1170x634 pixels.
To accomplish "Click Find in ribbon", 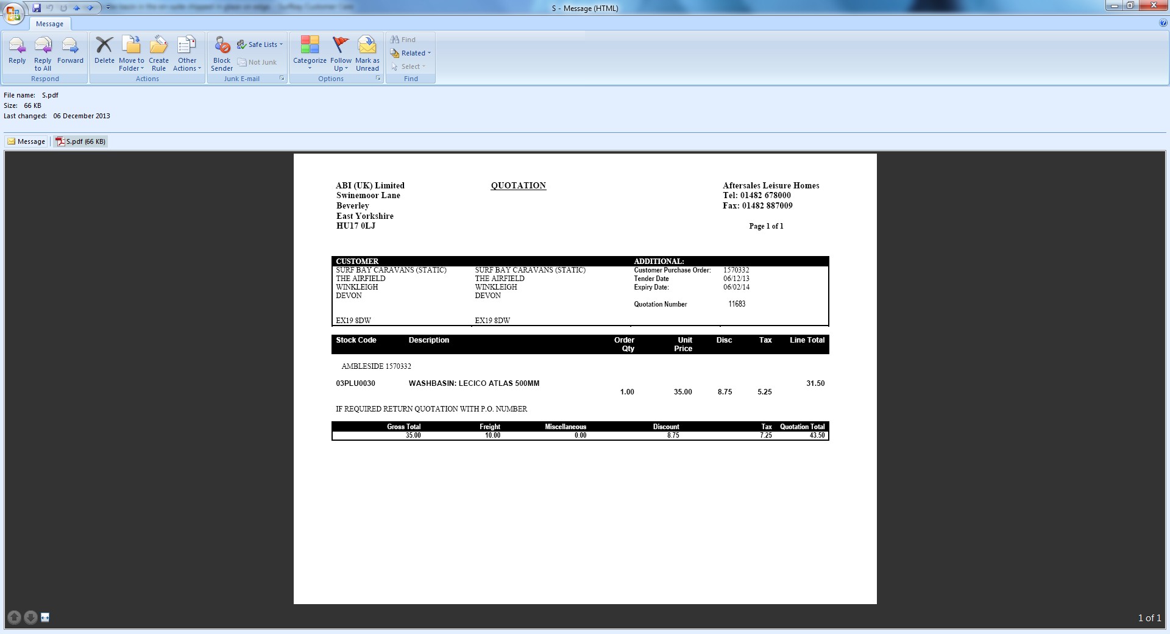I will click(403, 40).
